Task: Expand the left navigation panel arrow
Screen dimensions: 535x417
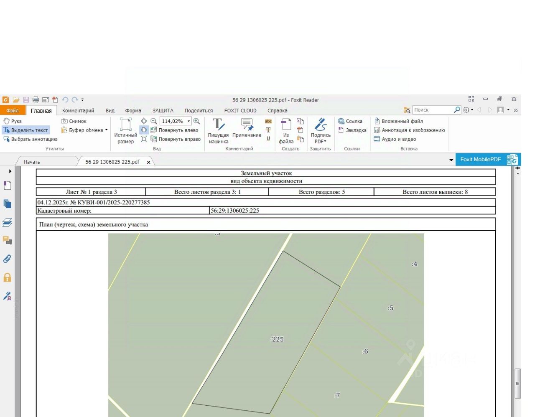Action: (10, 171)
